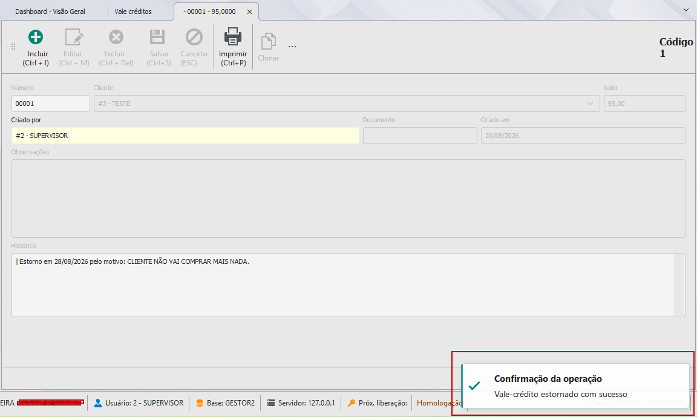697x417 pixels.
Task: Click the Salvar floppy disk icon
Action: [x=157, y=37]
